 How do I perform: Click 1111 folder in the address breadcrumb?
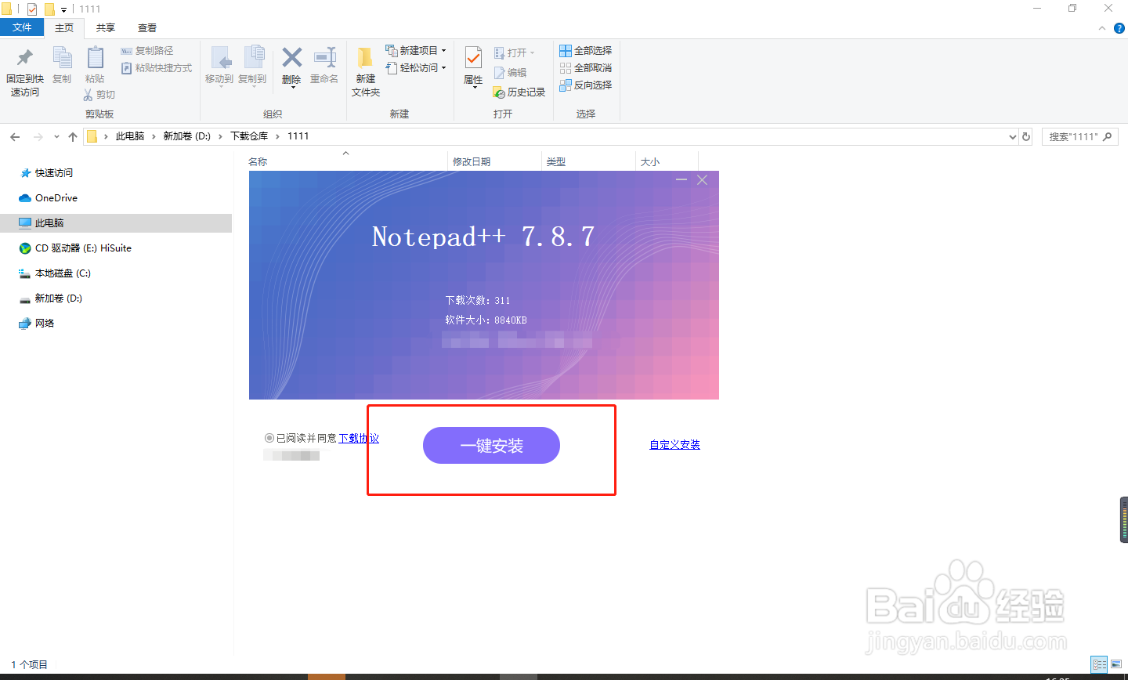pyautogui.click(x=298, y=136)
